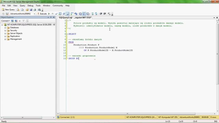Open Object Explorer window position dropdown
The width and height of the screenshot is (219, 123).
48,17
